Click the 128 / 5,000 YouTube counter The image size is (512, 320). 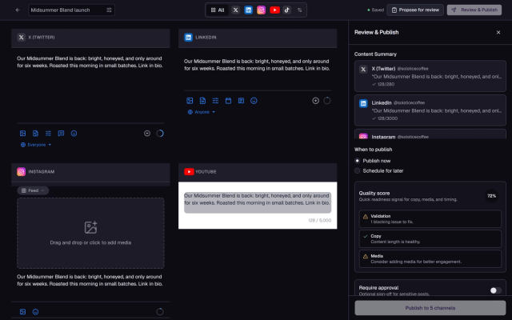(x=319, y=221)
